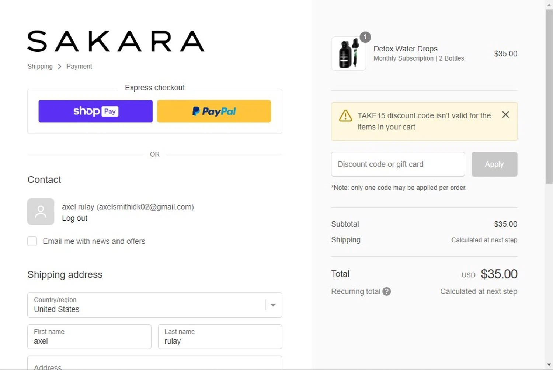Click 'Monthly Subscription | 2 Bottles' text
The width and height of the screenshot is (553, 370).
pos(419,58)
